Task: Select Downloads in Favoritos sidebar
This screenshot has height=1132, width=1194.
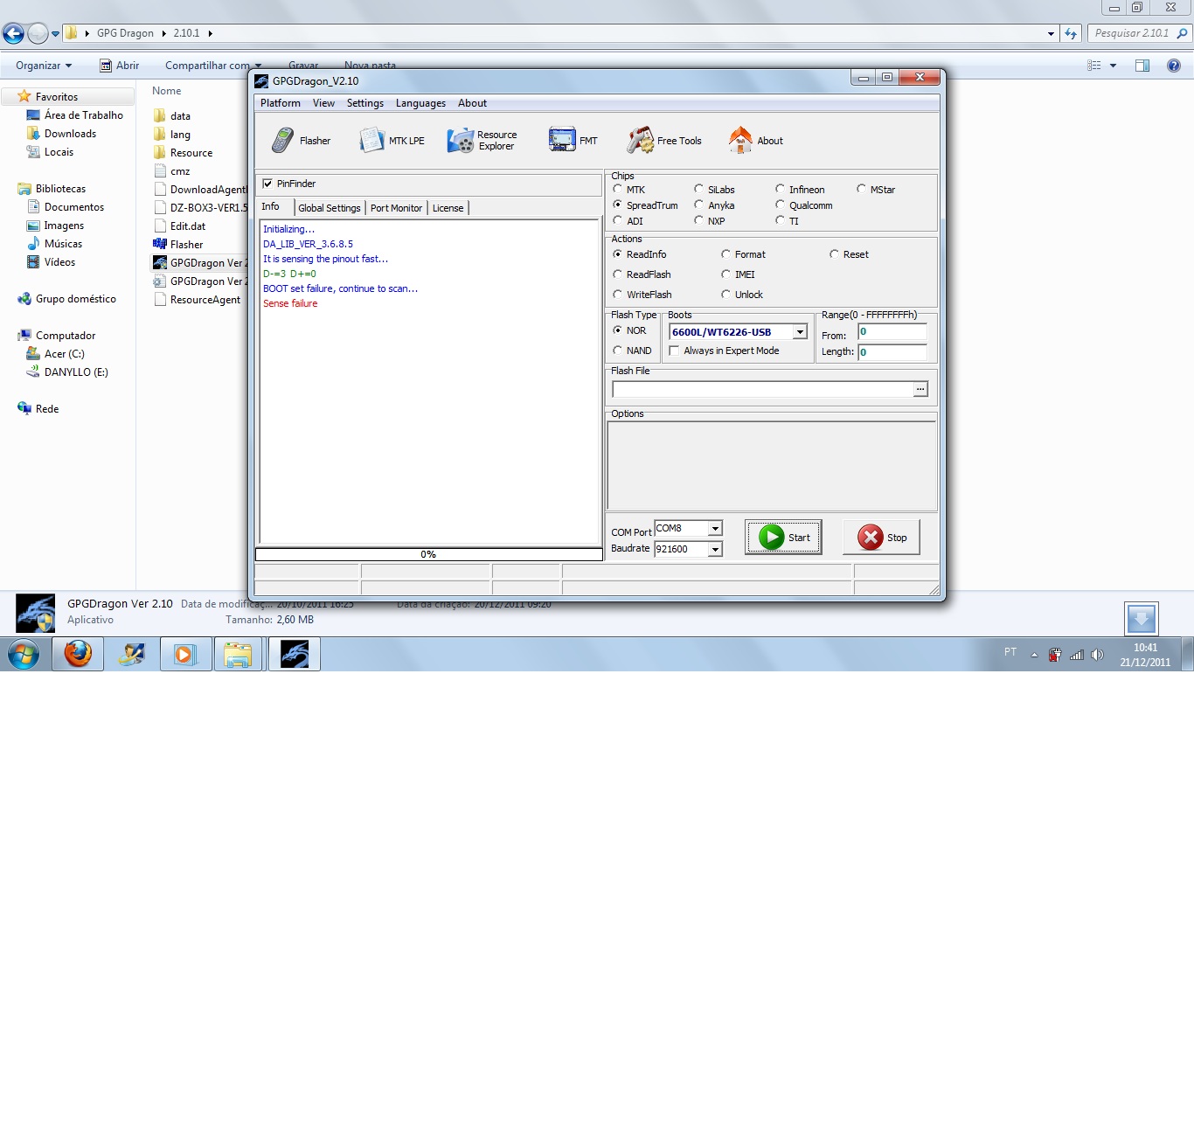Action: (70, 134)
